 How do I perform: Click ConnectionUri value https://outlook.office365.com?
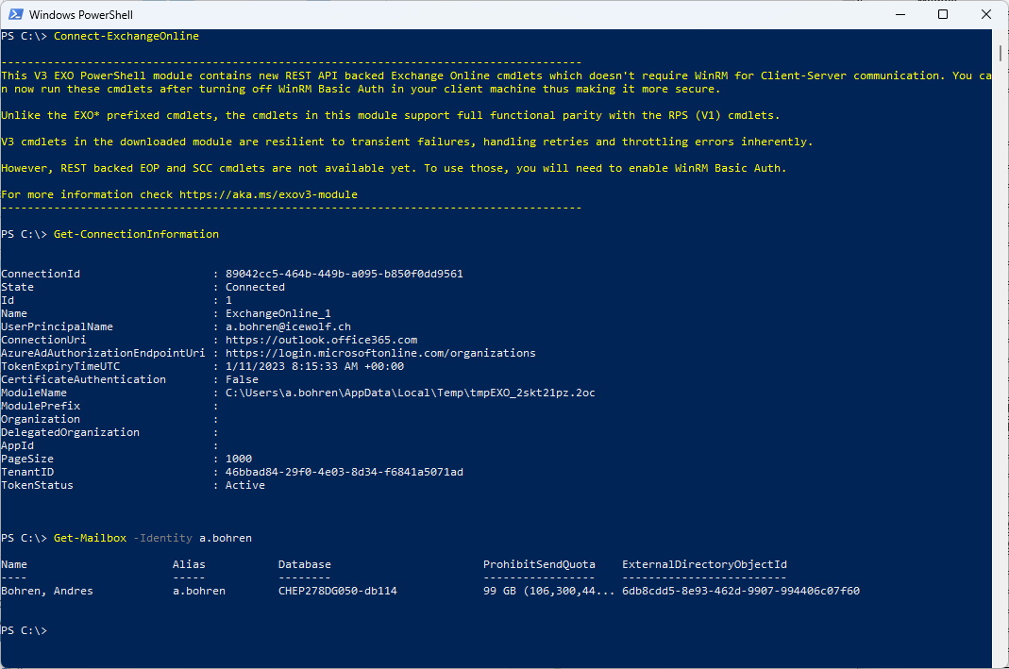(321, 340)
